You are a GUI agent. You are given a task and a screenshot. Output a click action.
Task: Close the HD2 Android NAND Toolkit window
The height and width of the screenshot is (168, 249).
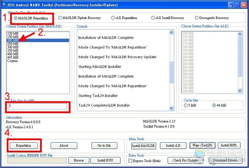244,5
